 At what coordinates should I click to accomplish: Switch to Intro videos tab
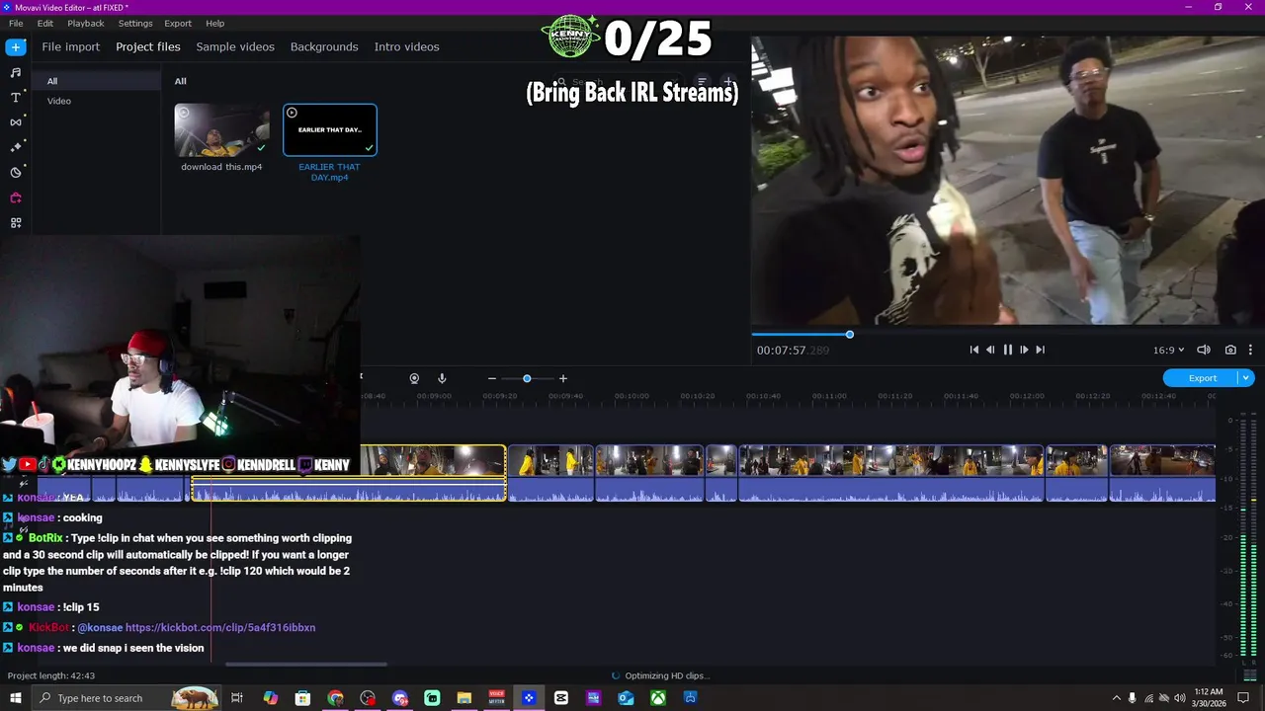pyautogui.click(x=406, y=46)
